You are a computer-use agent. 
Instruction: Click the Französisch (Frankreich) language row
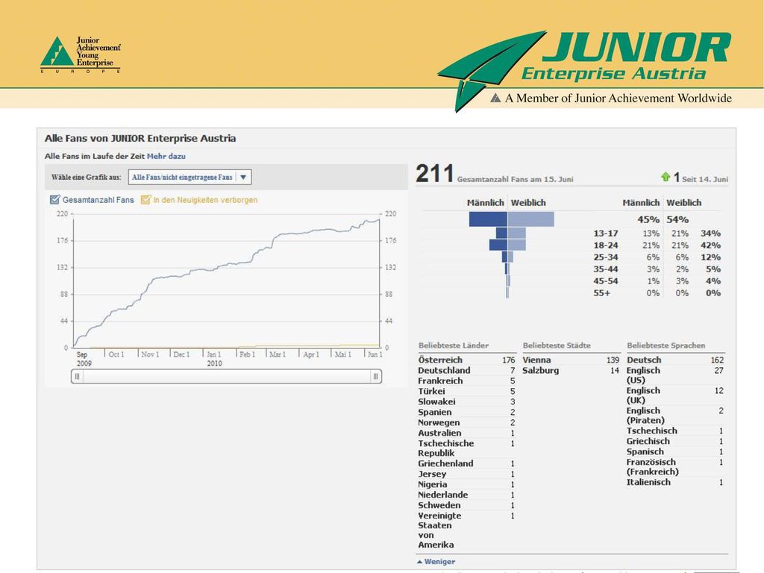coord(675,467)
